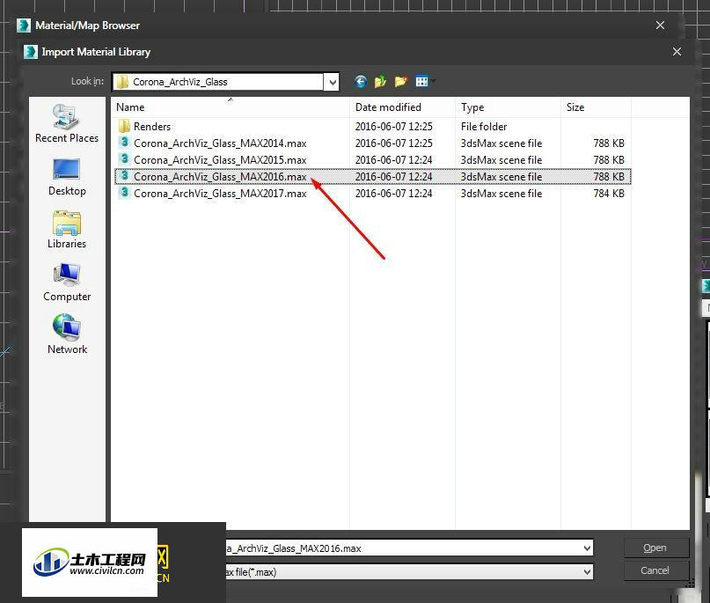Open Network location
This screenshot has height=603, width=710.
(67, 335)
